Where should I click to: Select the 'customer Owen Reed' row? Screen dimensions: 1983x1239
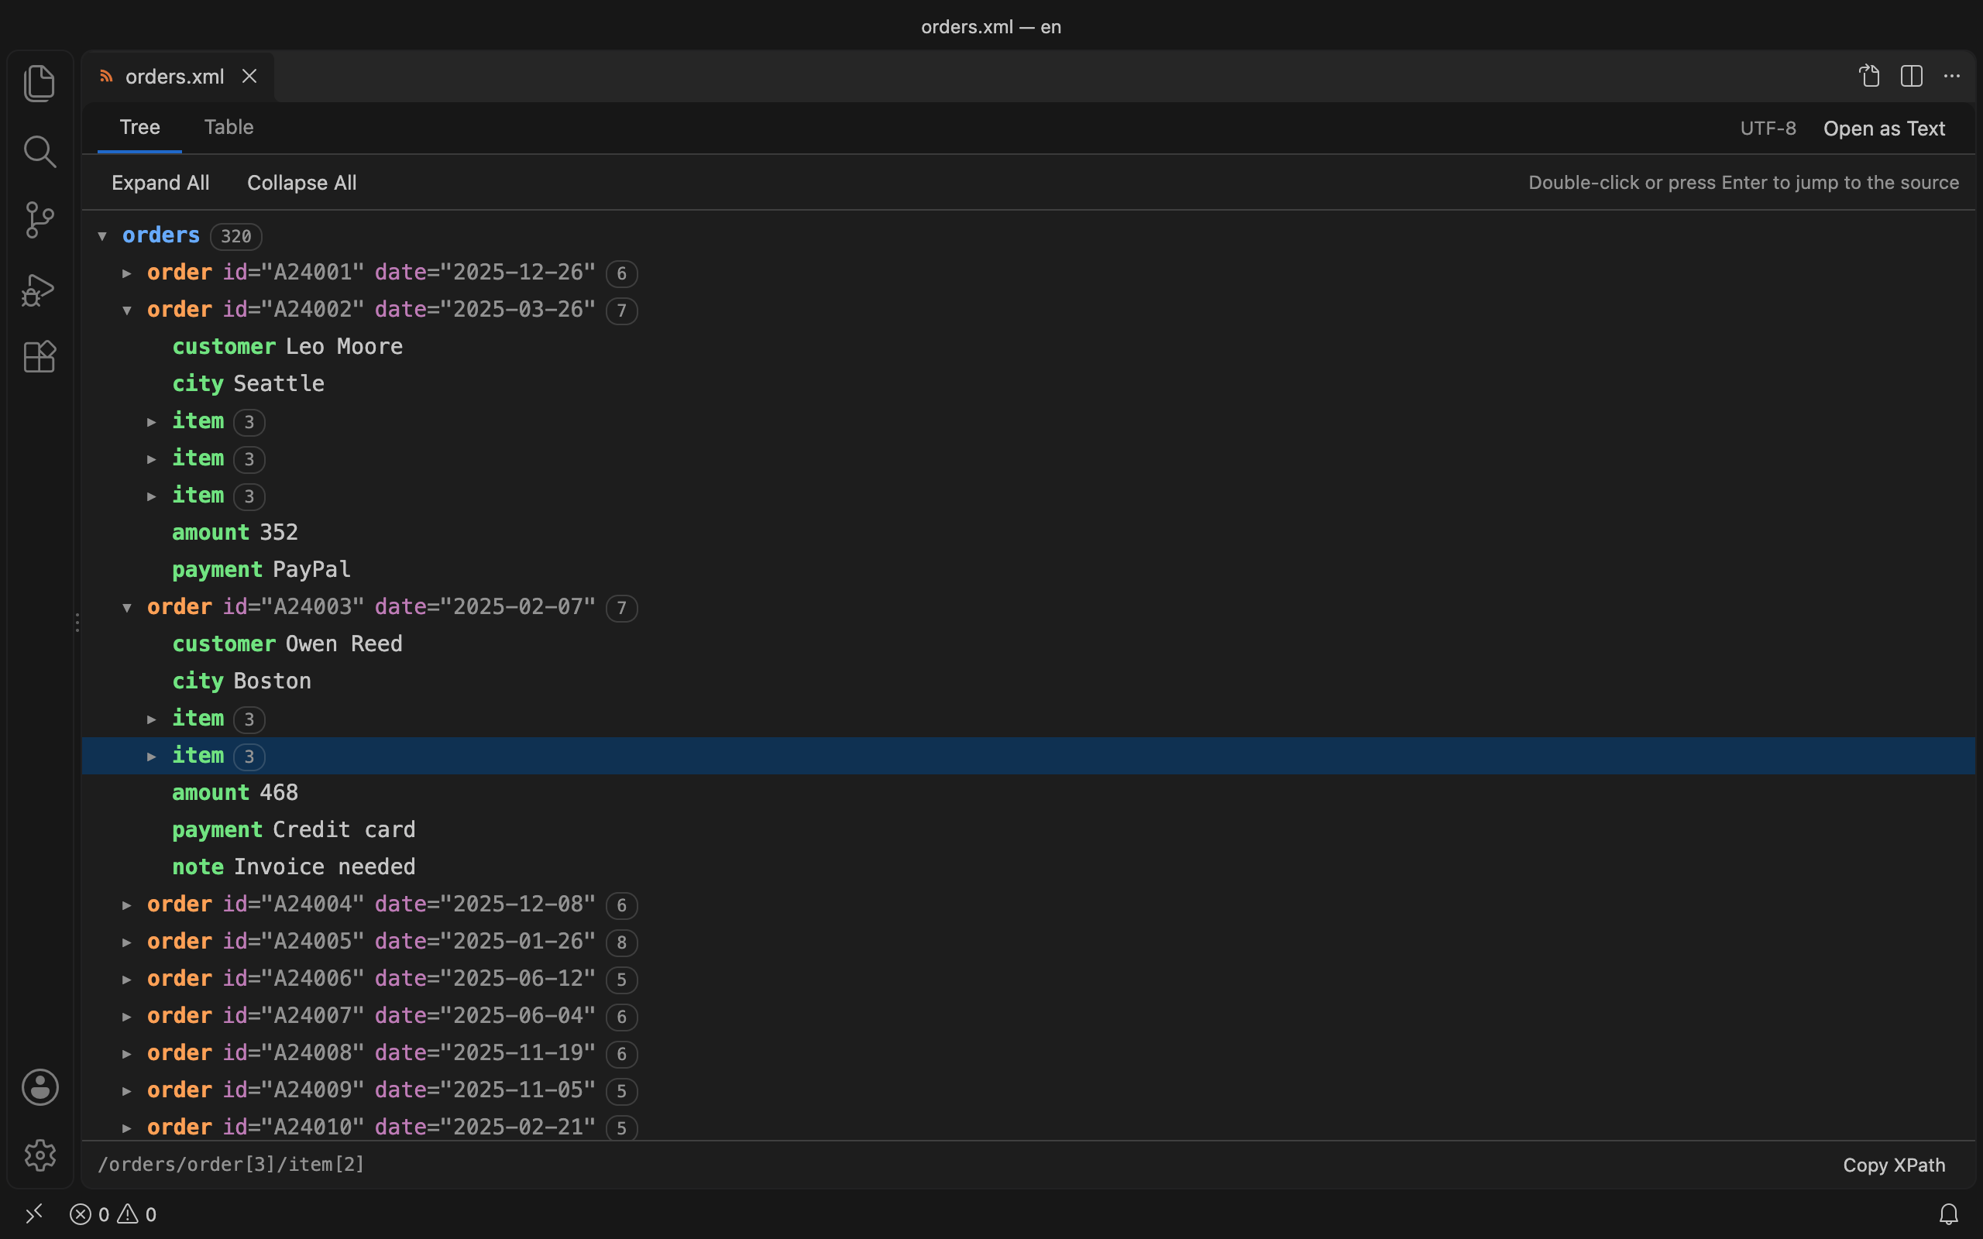click(1029, 644)
